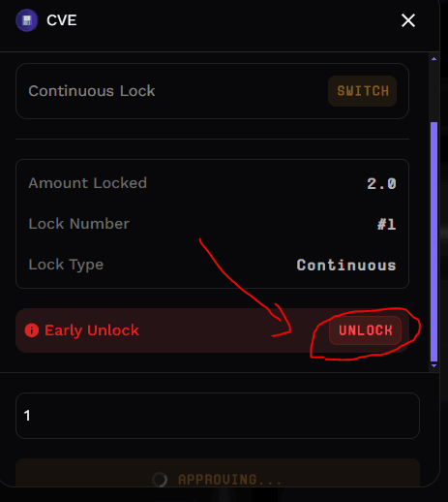The width and height of the screenshot is (448, 502).
Task: Click the CVE title text
Action: (x=61, y=20)
